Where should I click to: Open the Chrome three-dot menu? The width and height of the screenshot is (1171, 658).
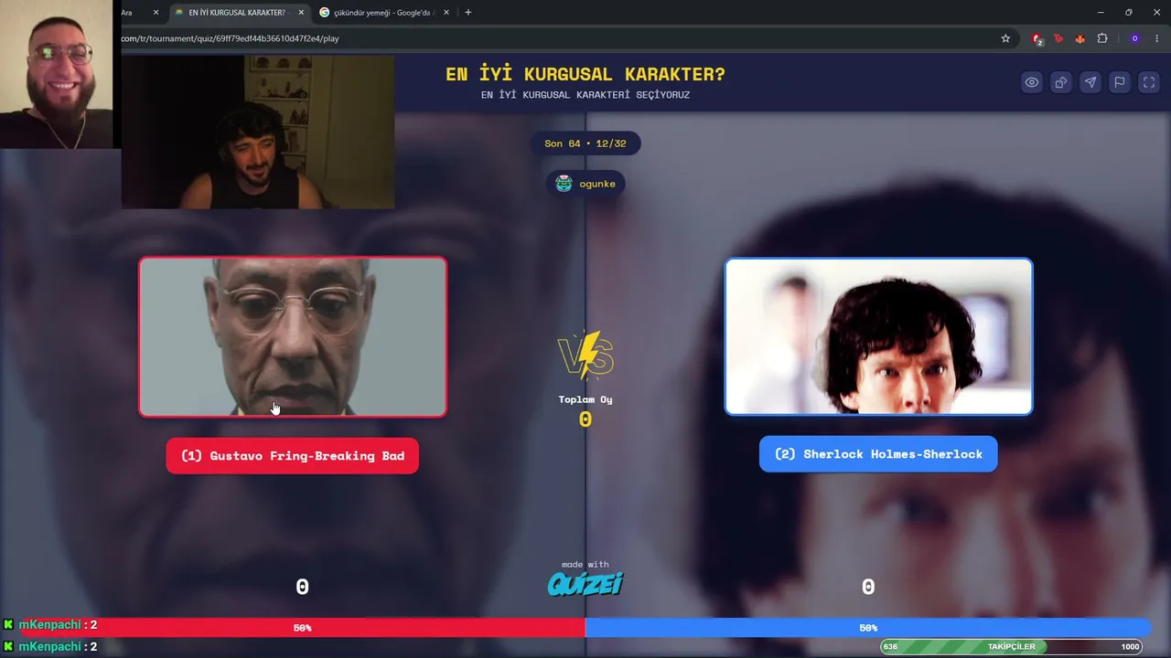1157,38
